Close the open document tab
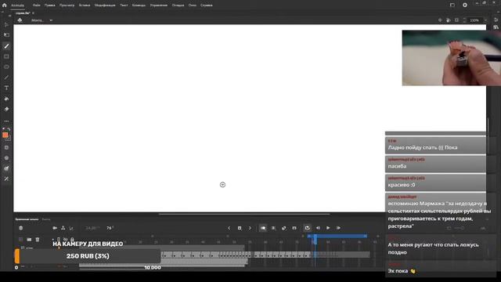 33,13
